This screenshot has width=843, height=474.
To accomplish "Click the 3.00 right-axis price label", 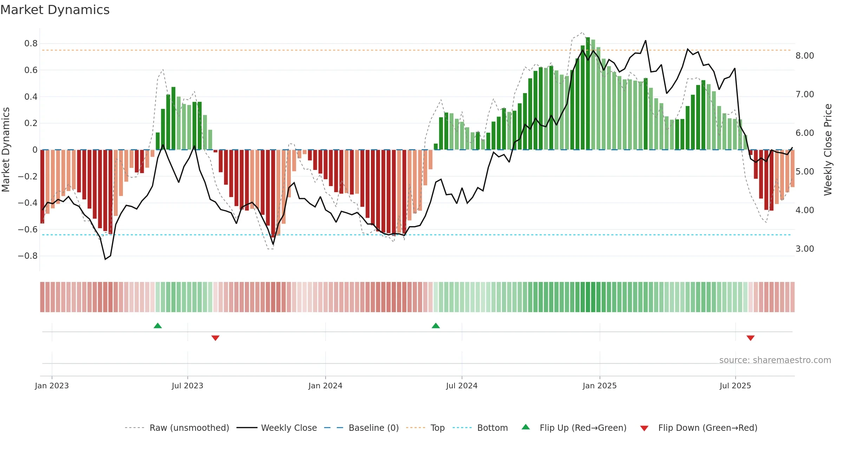I will [805, 249].
